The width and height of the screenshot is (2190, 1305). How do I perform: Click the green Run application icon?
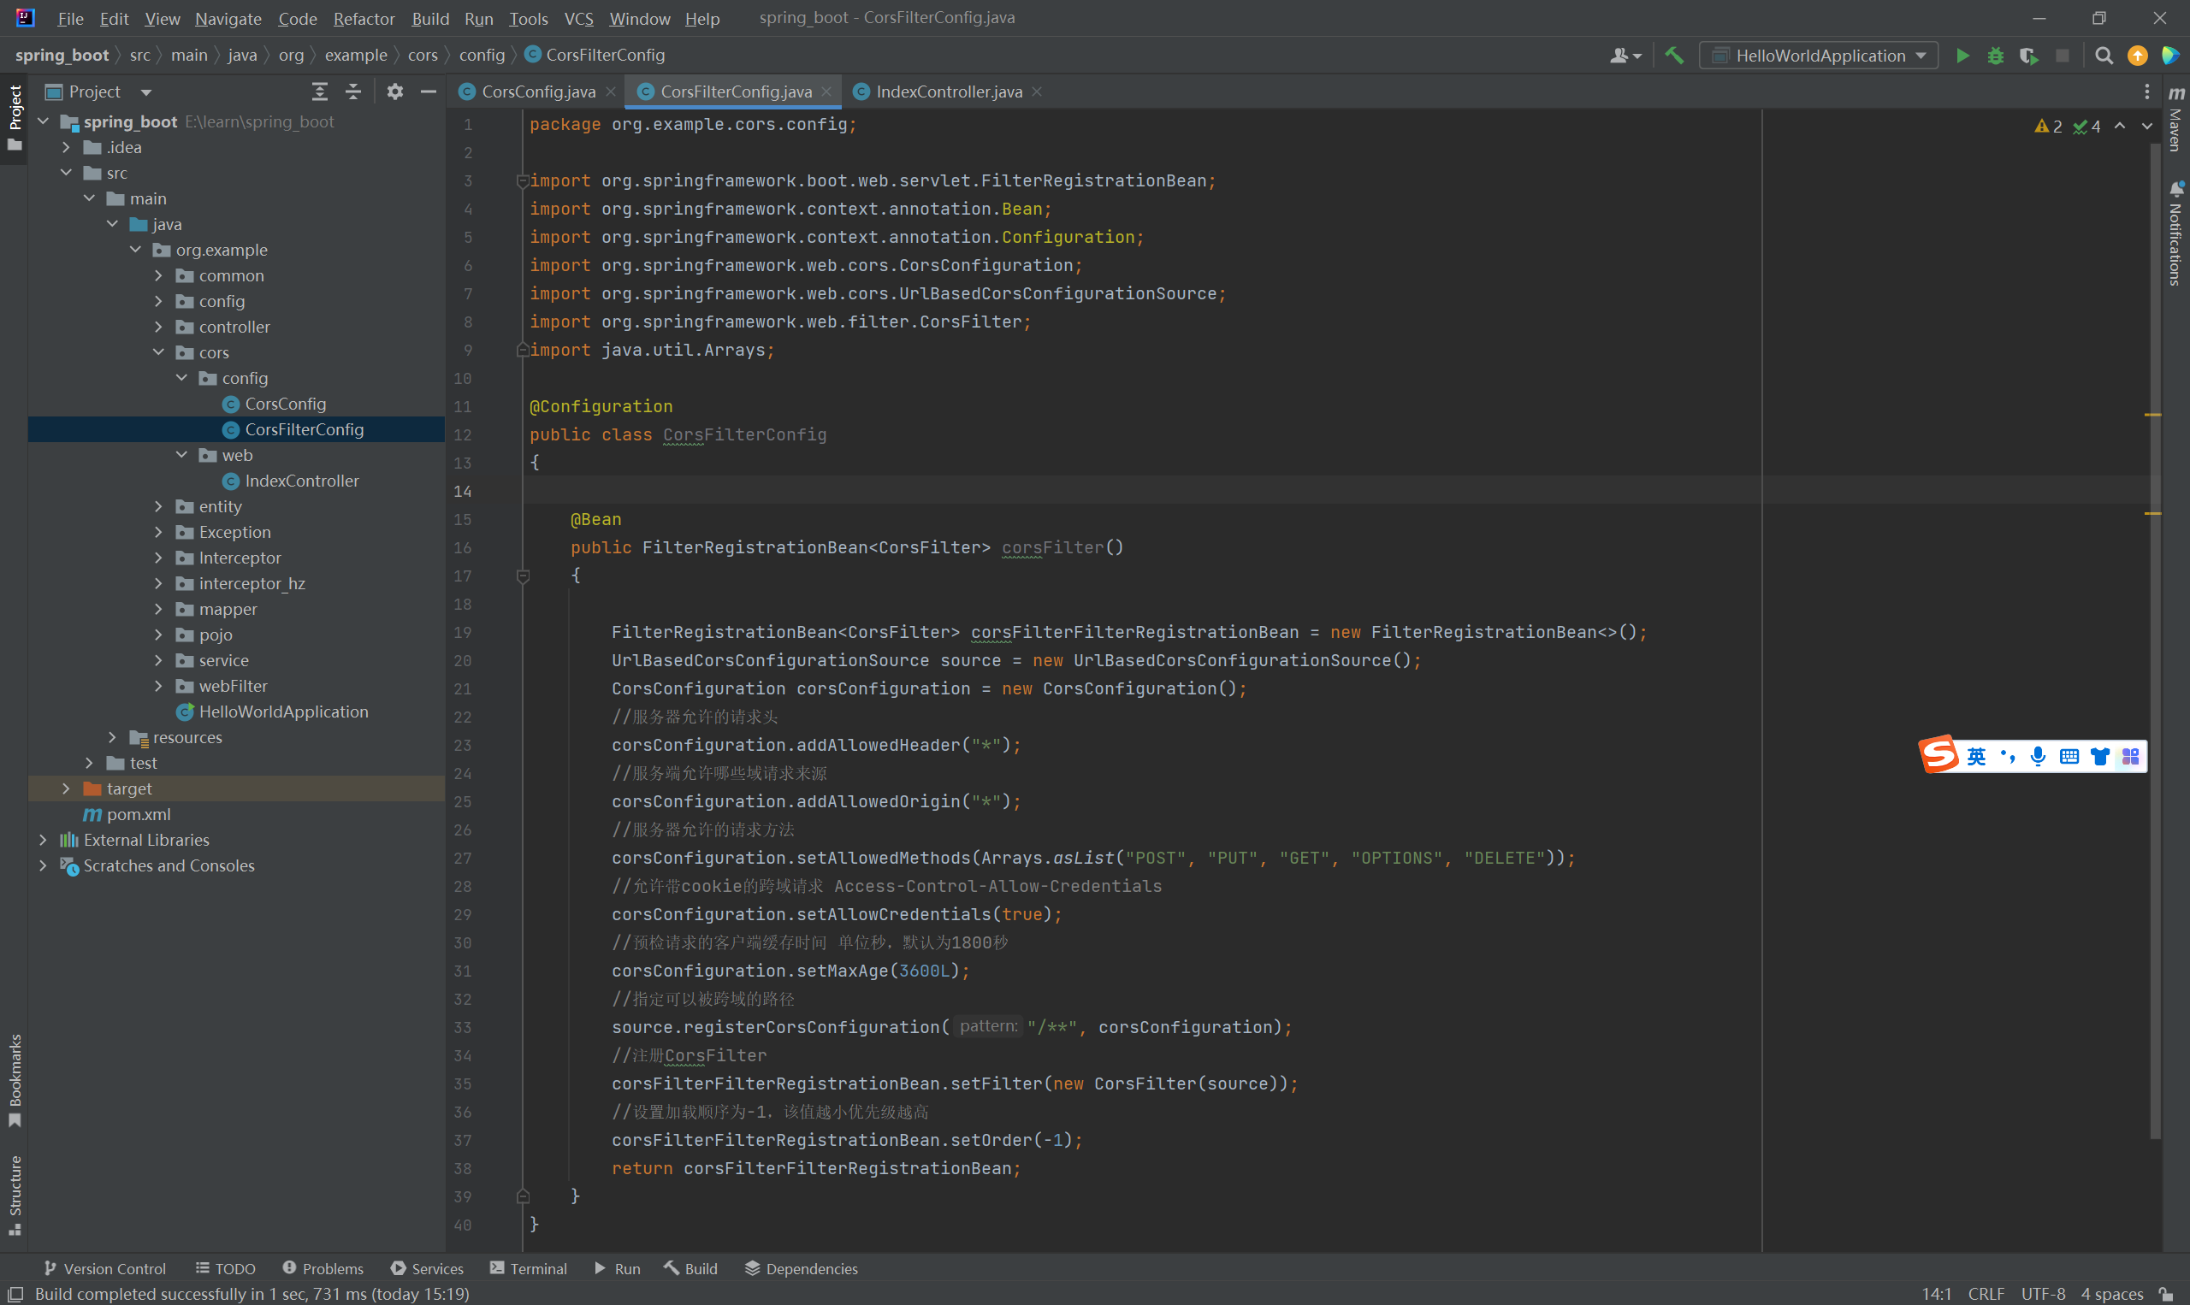pyautogui.click(x=1962, y=56)
